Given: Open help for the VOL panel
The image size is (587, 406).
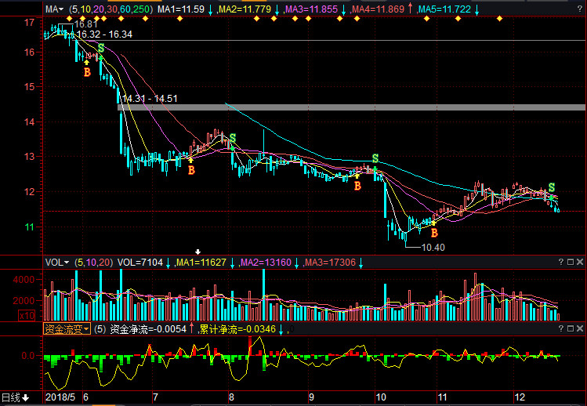Looking at the screenshot, I should coord(561,262).
